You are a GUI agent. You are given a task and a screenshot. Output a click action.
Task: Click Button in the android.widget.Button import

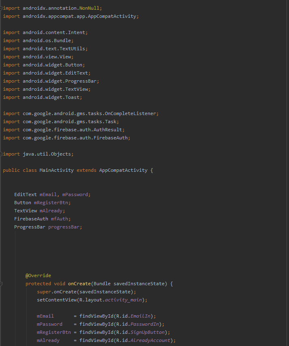pyautogui.click(x=74, y=65)
